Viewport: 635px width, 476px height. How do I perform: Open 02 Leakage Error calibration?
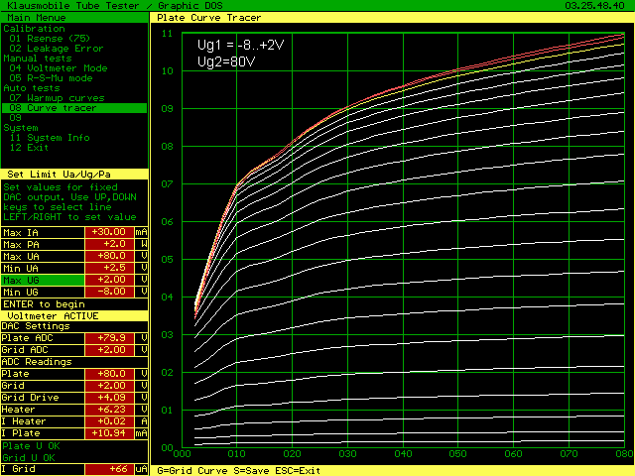(56, 48)
